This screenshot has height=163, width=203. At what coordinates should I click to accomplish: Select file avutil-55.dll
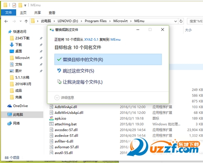(64, 153)
